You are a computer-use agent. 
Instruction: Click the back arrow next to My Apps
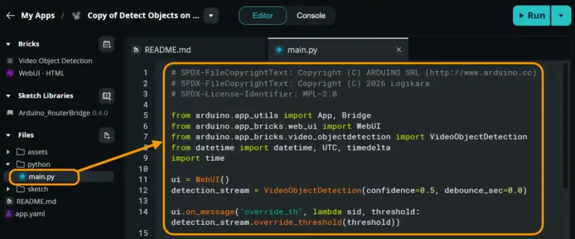tap(10, 16)
